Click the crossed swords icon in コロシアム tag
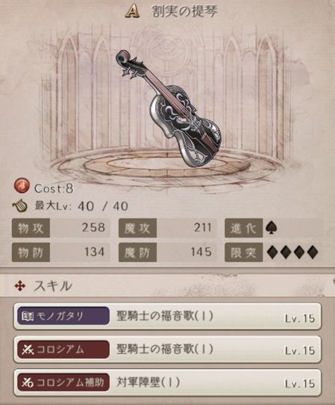335x405 pixels. [x=28, y=350]
